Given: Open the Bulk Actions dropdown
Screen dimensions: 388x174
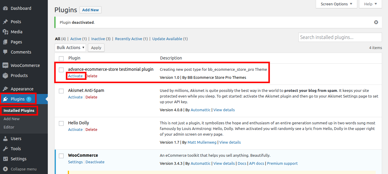Looking at the screenshot, I should click(70, 48).
